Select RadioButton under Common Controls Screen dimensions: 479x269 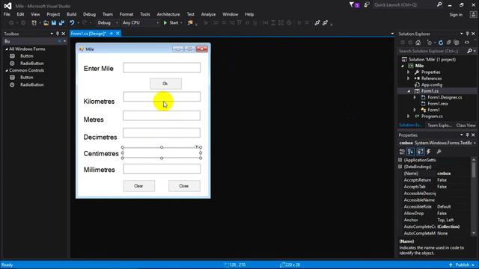32,84
